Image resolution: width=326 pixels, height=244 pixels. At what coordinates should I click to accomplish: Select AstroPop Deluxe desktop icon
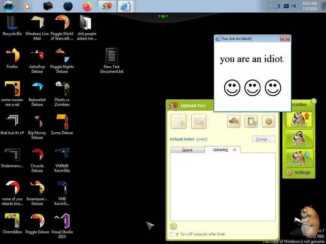coord(37,61)
